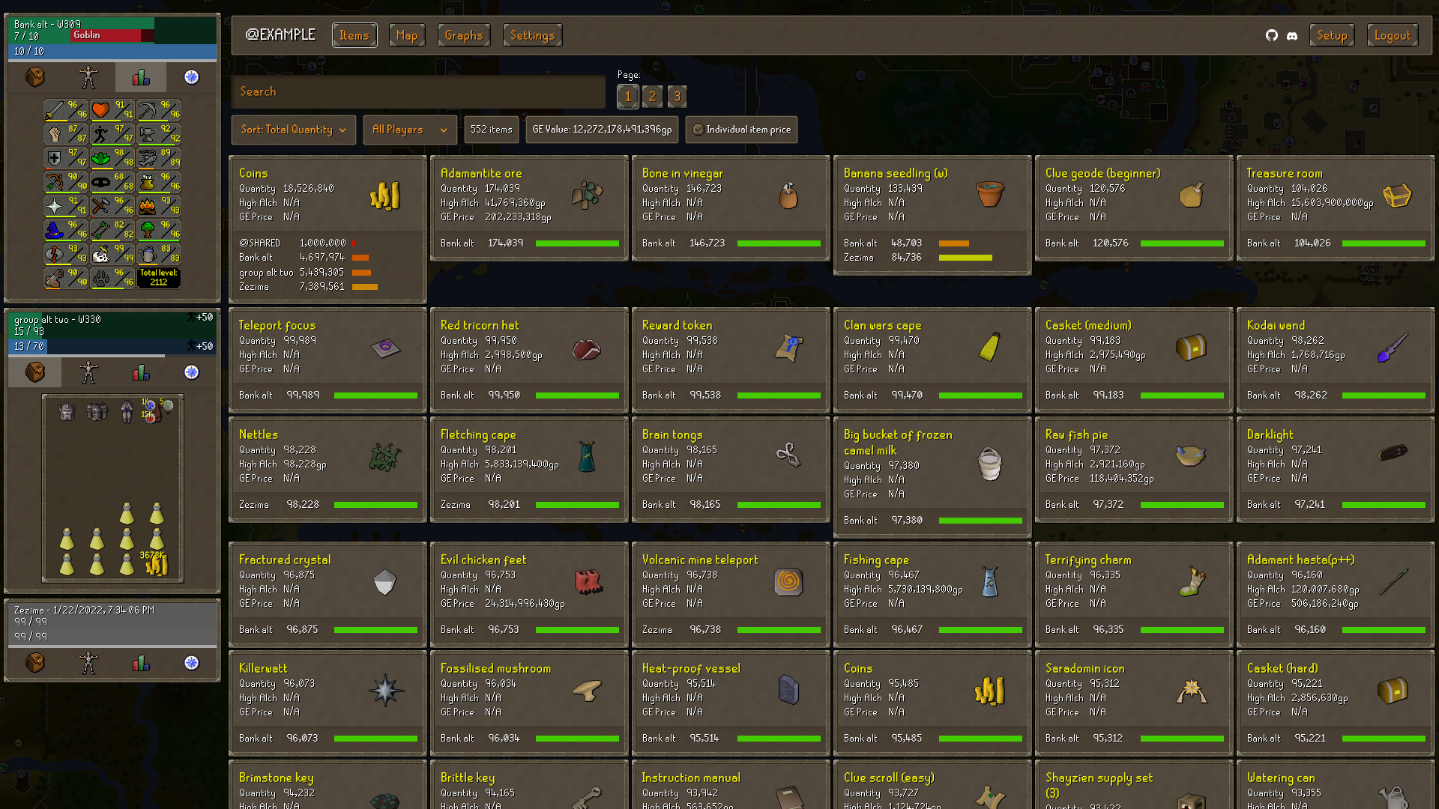Image resolution: width=1439 pixels, height=809 pixels.
Task: Click the GitHub icon in header
Action: point(1272,35)
